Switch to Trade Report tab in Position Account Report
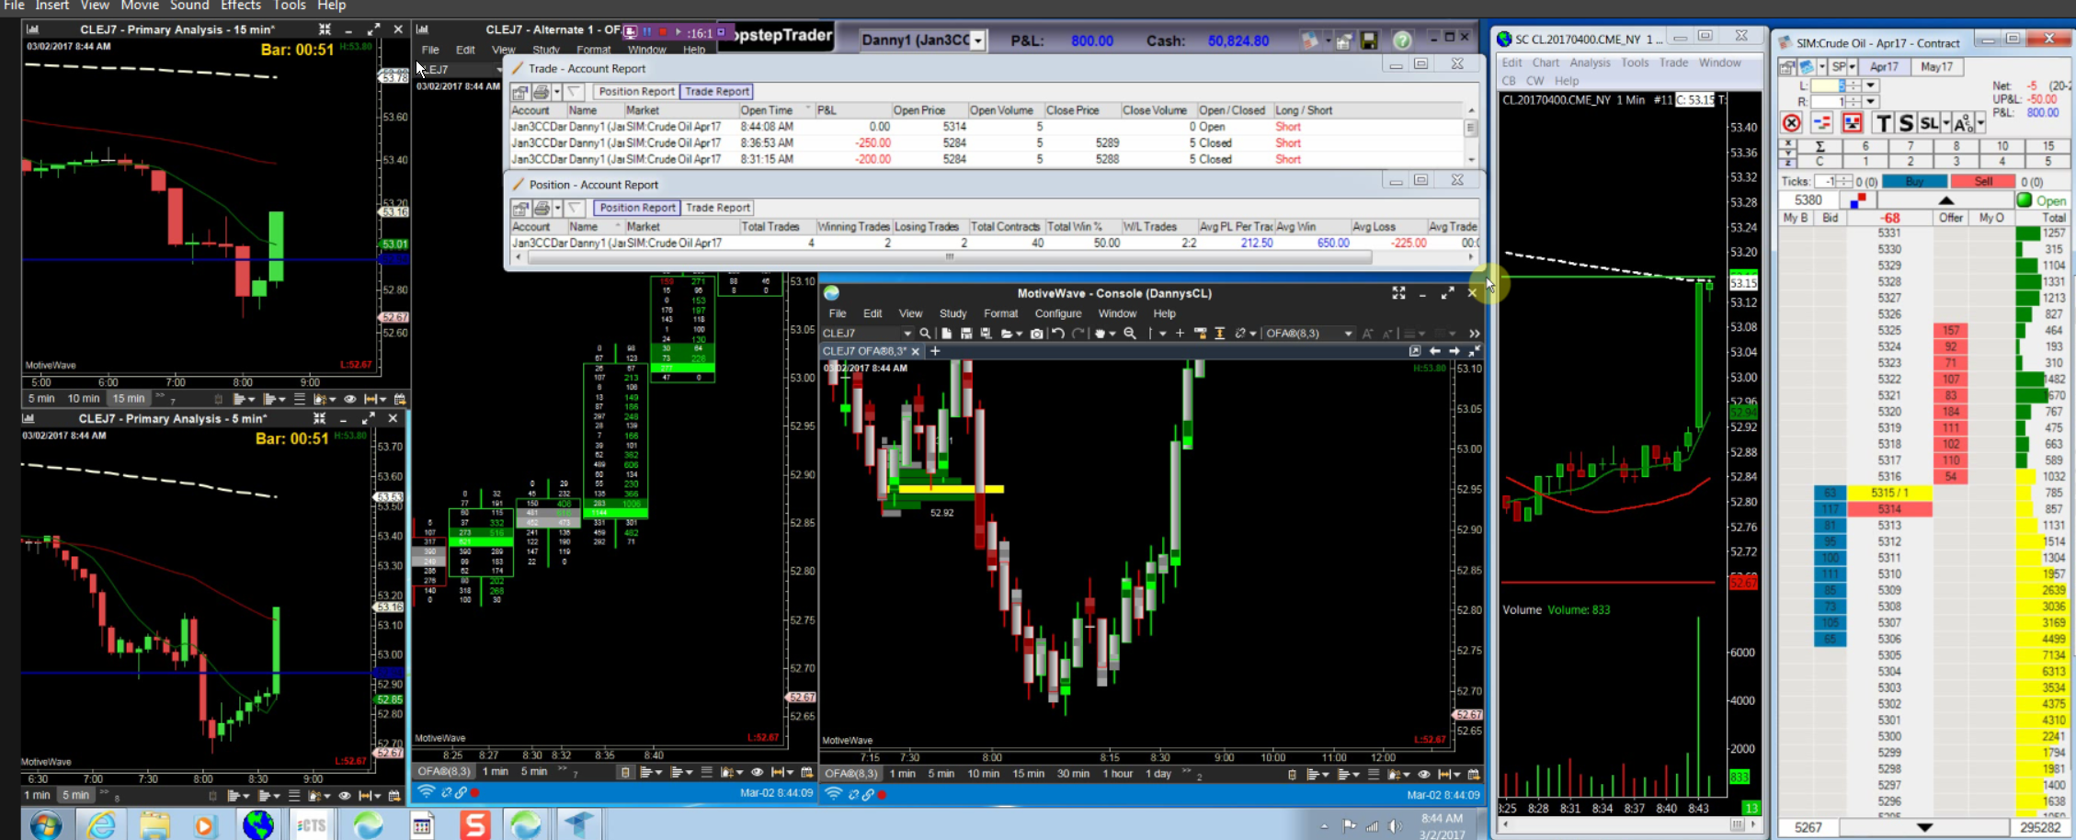 click(718, 208)
